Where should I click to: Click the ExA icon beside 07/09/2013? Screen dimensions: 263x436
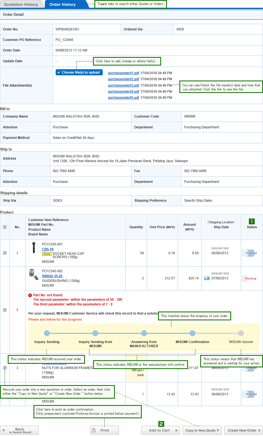tap(207, 278)
